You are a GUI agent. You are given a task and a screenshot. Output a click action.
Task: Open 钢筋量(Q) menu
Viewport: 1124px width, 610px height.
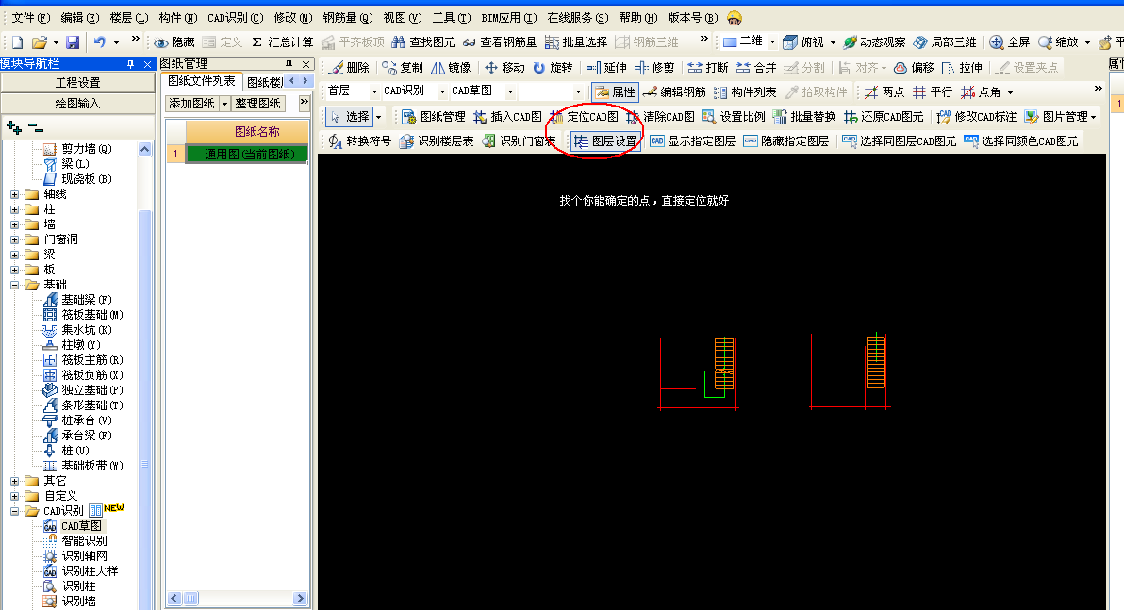(x=348, y=17)
